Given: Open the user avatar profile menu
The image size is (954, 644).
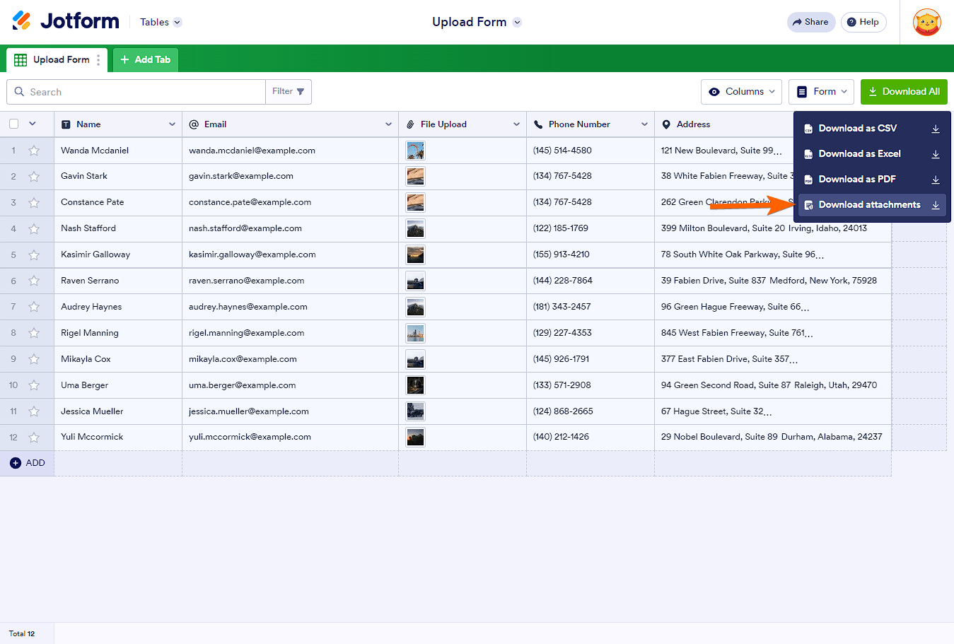Looking at the screenshot, I should point(926,22).
